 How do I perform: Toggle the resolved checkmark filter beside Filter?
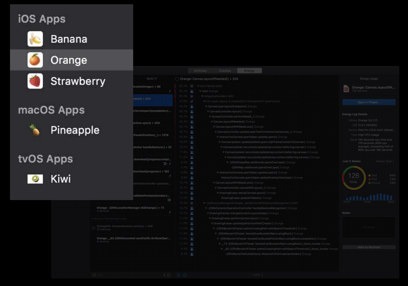pyautogui.click(x=168, y=275)
